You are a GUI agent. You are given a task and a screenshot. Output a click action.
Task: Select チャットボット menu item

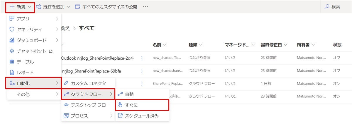pos(34,51)
